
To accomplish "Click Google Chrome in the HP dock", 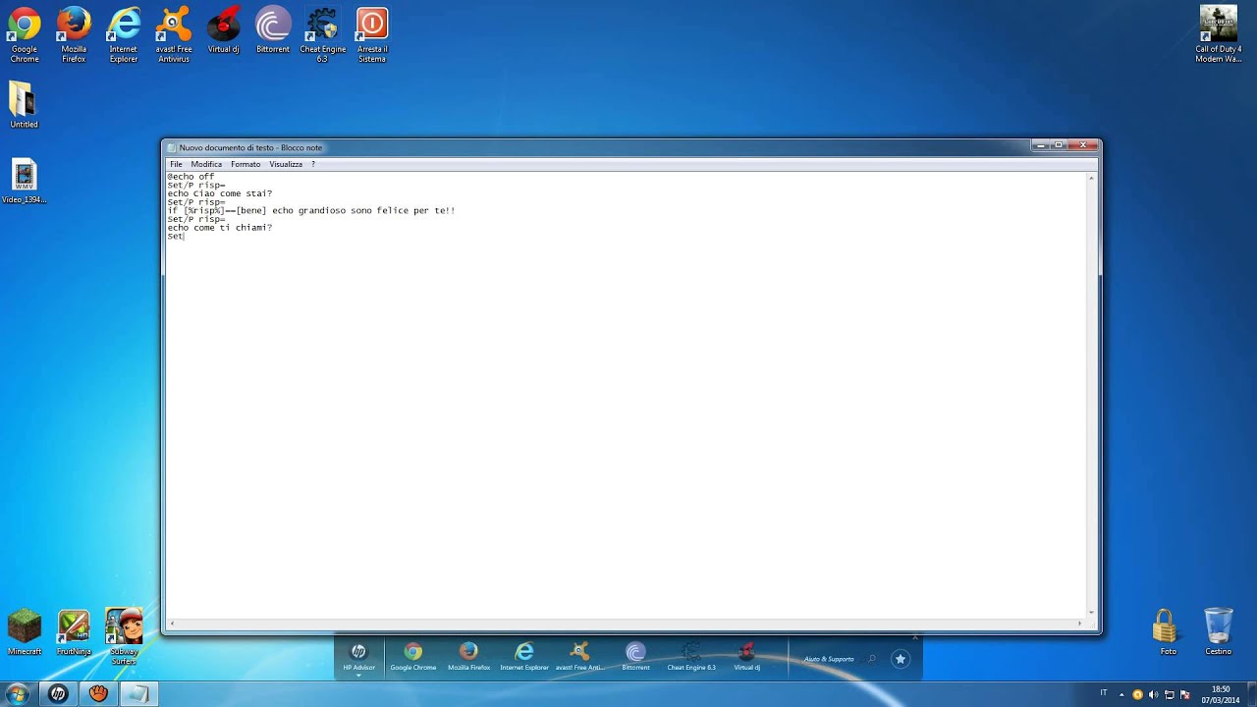I will pos(412,657).
